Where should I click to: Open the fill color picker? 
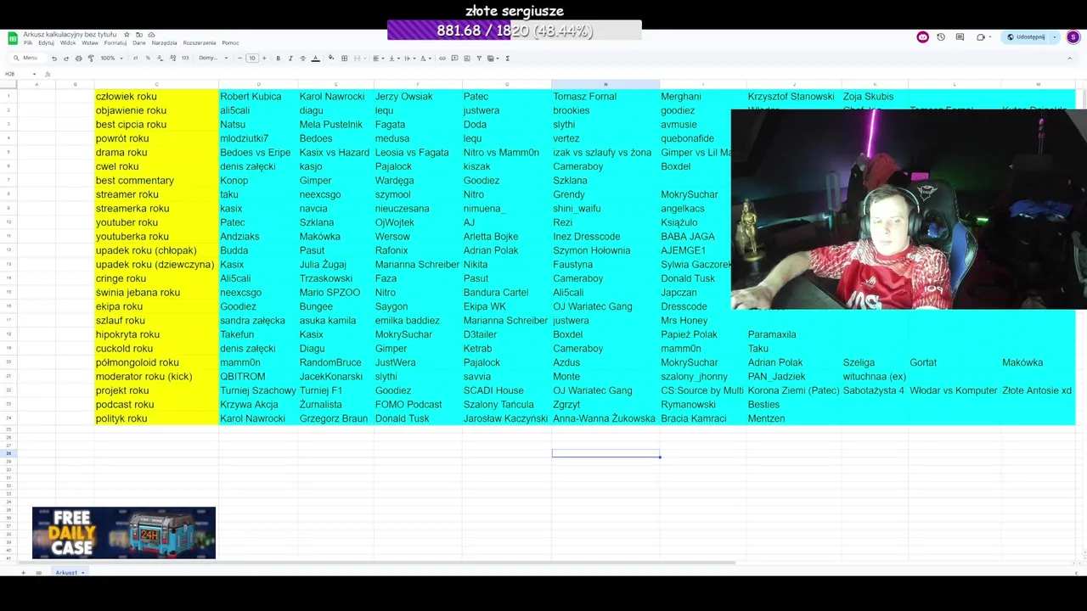[x=331, y=59]
